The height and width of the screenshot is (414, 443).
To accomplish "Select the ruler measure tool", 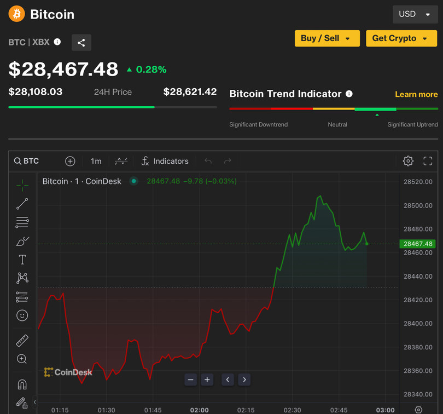I will pos(22,341).
